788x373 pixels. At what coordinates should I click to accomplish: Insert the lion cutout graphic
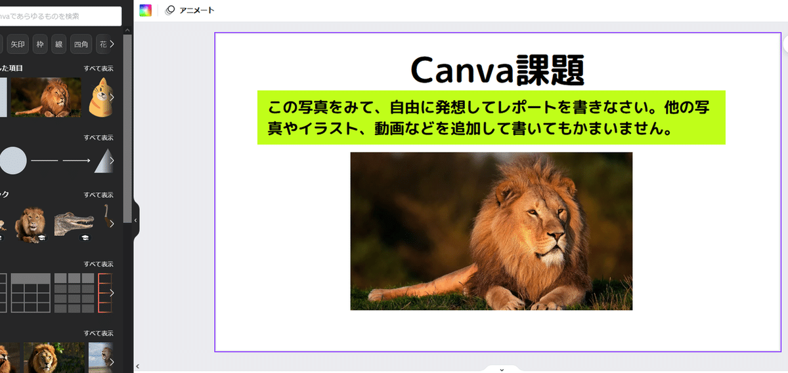(31, 224)
